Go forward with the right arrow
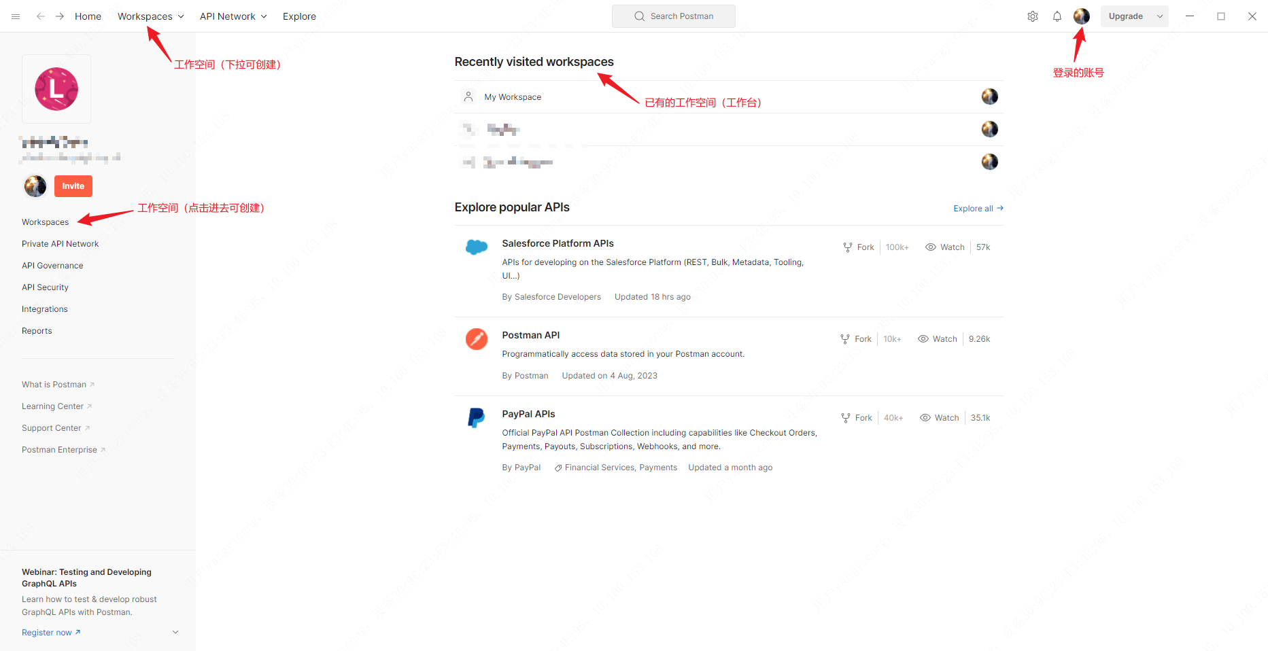Image resolution: width=1268 pixels, height=651 pixels. [x=60, y=16]
